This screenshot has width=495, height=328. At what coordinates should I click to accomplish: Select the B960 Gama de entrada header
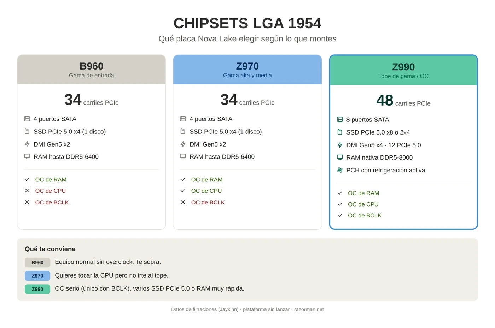(92, 70)
